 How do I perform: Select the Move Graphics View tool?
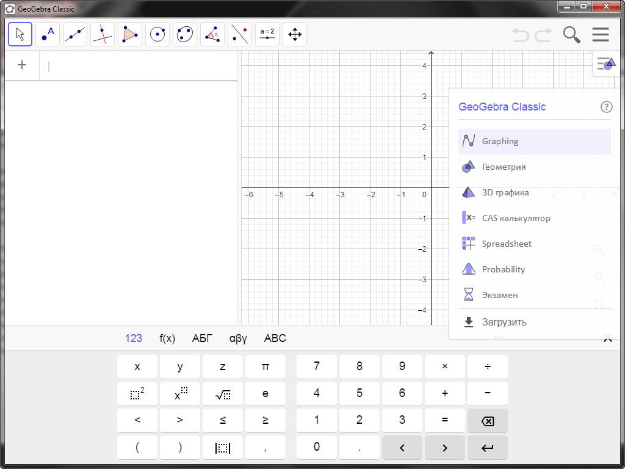coord(295,34)
